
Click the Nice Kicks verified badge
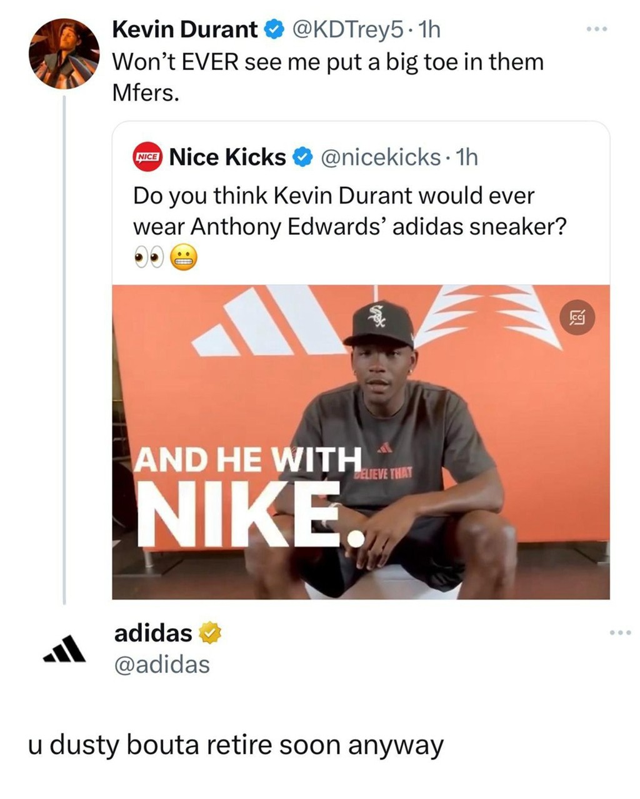click(303, 157)
